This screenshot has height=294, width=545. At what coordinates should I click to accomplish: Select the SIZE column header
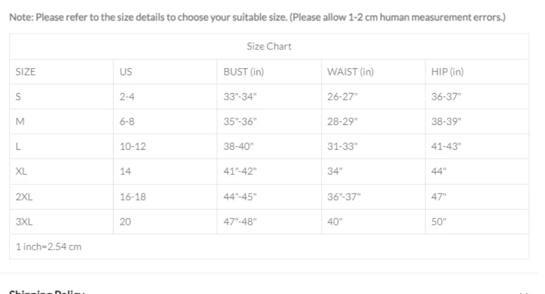coord(26,72)
